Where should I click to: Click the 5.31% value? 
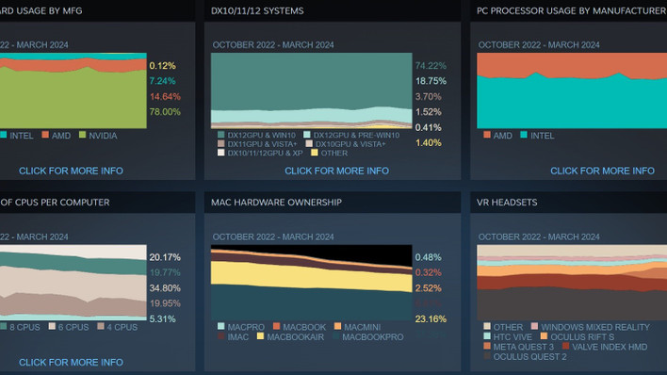tap(162, 318)
